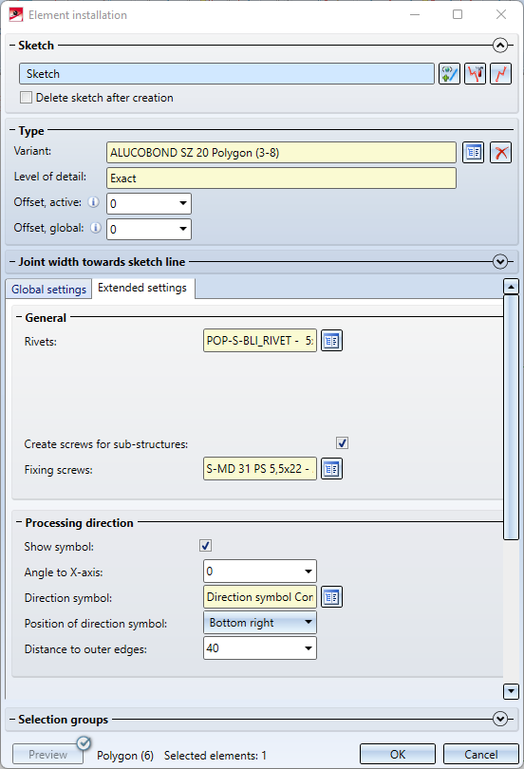
Task: Click the sketch selection icon with pencil
Action: click(x=449, y=74)
